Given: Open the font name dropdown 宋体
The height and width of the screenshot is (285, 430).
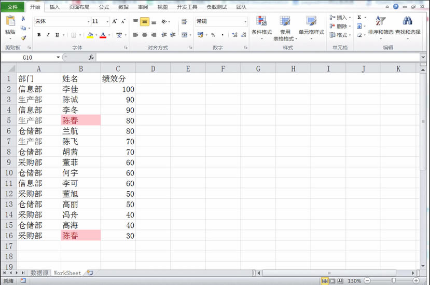Looking at the screenshot, I should coord(89,21).
